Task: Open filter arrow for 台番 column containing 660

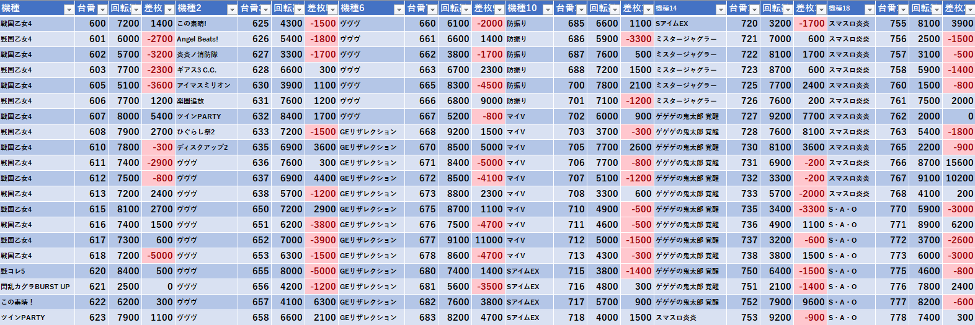Action: [432, 9]
